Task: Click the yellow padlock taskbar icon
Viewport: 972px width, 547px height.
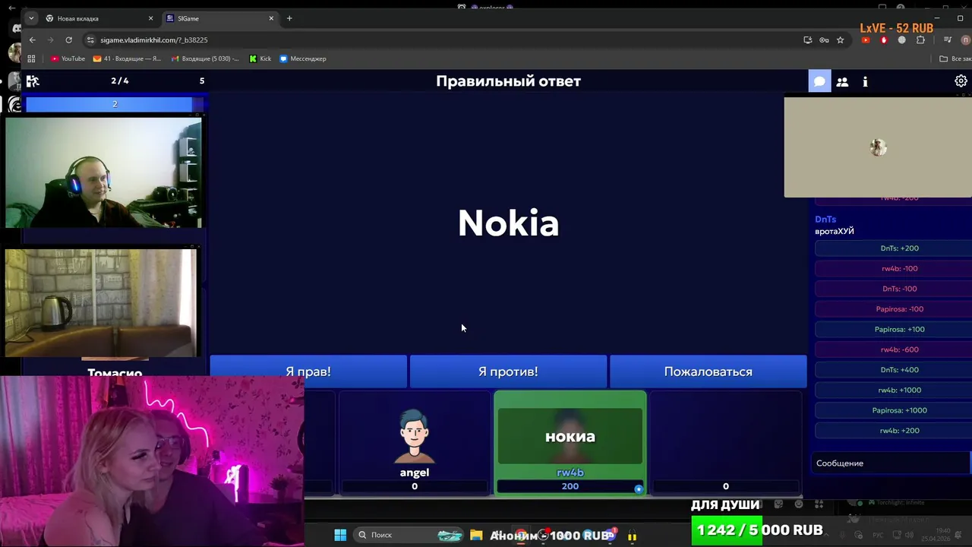Action: pos(632,535)
